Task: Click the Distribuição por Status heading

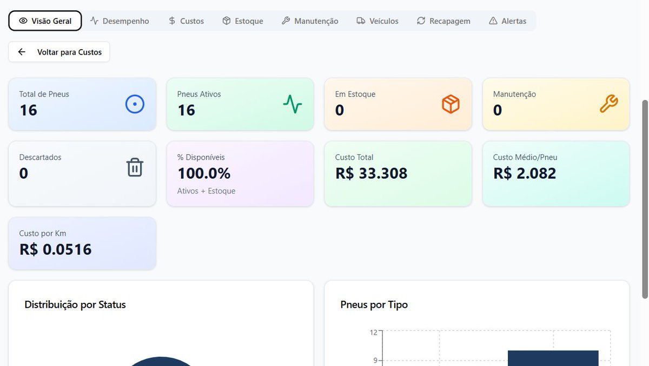Action: pos(75,304)
